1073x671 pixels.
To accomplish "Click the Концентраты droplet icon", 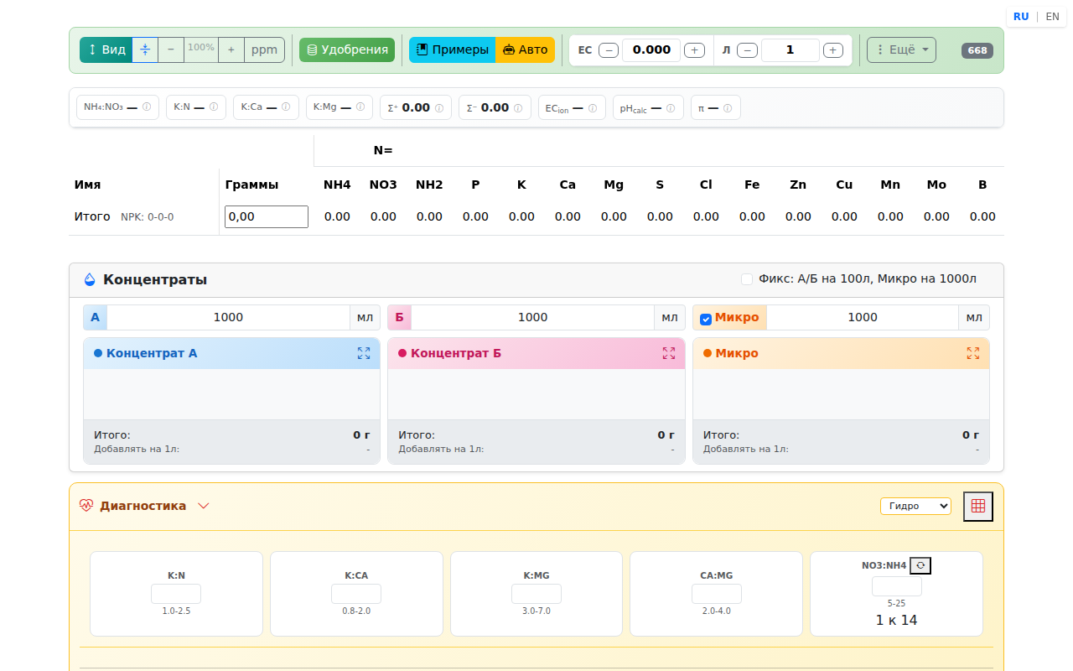I will 90,279.
